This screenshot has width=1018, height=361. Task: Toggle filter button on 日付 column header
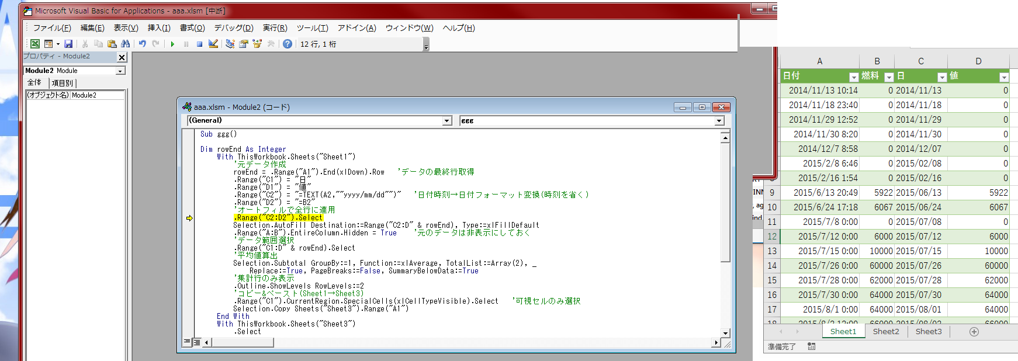(x=853, y=77)
